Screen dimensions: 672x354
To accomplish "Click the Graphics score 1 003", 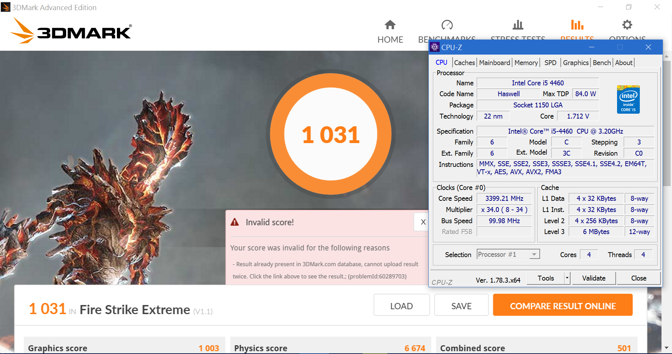I will click(x=209, y=348).
